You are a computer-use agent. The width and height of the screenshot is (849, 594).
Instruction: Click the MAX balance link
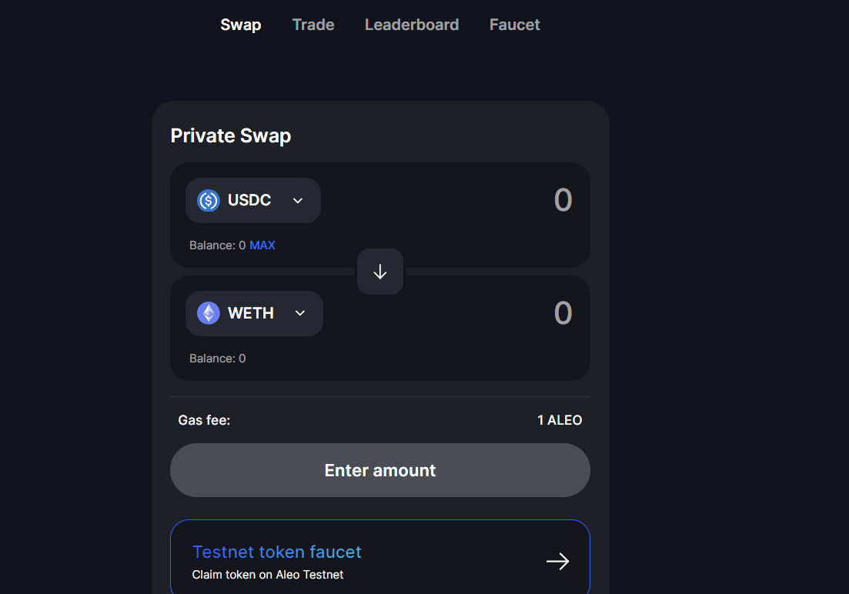[x=262, y=245]
